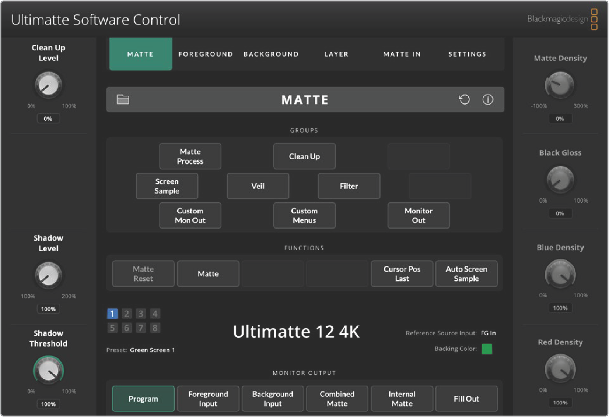Click the green Backing Color swatch

pyautogui.click(x=487, y=349)
